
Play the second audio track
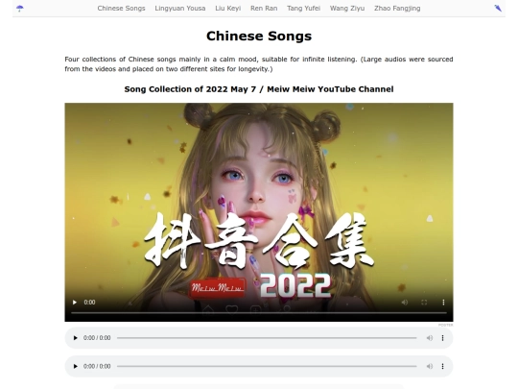pyautogui.click(x=76, y=366)
